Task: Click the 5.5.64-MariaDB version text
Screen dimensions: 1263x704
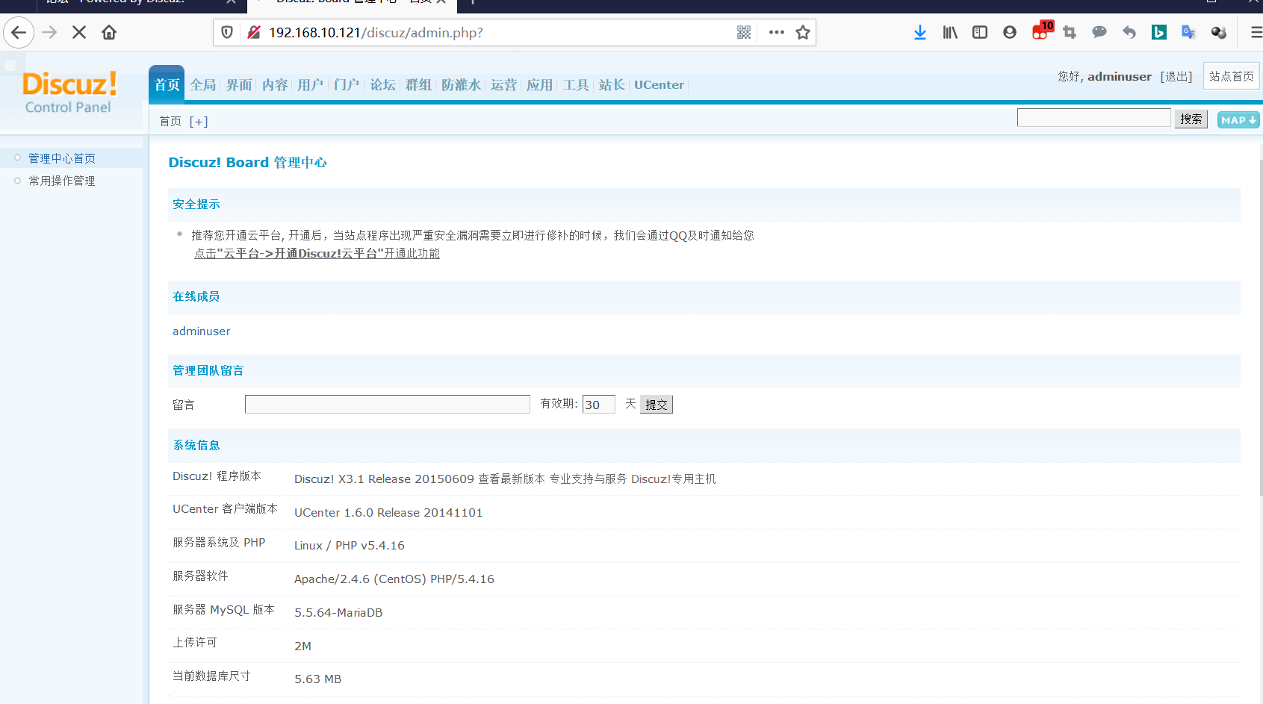Action: [338, 613]
